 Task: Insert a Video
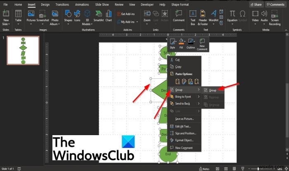coord(255,17)
